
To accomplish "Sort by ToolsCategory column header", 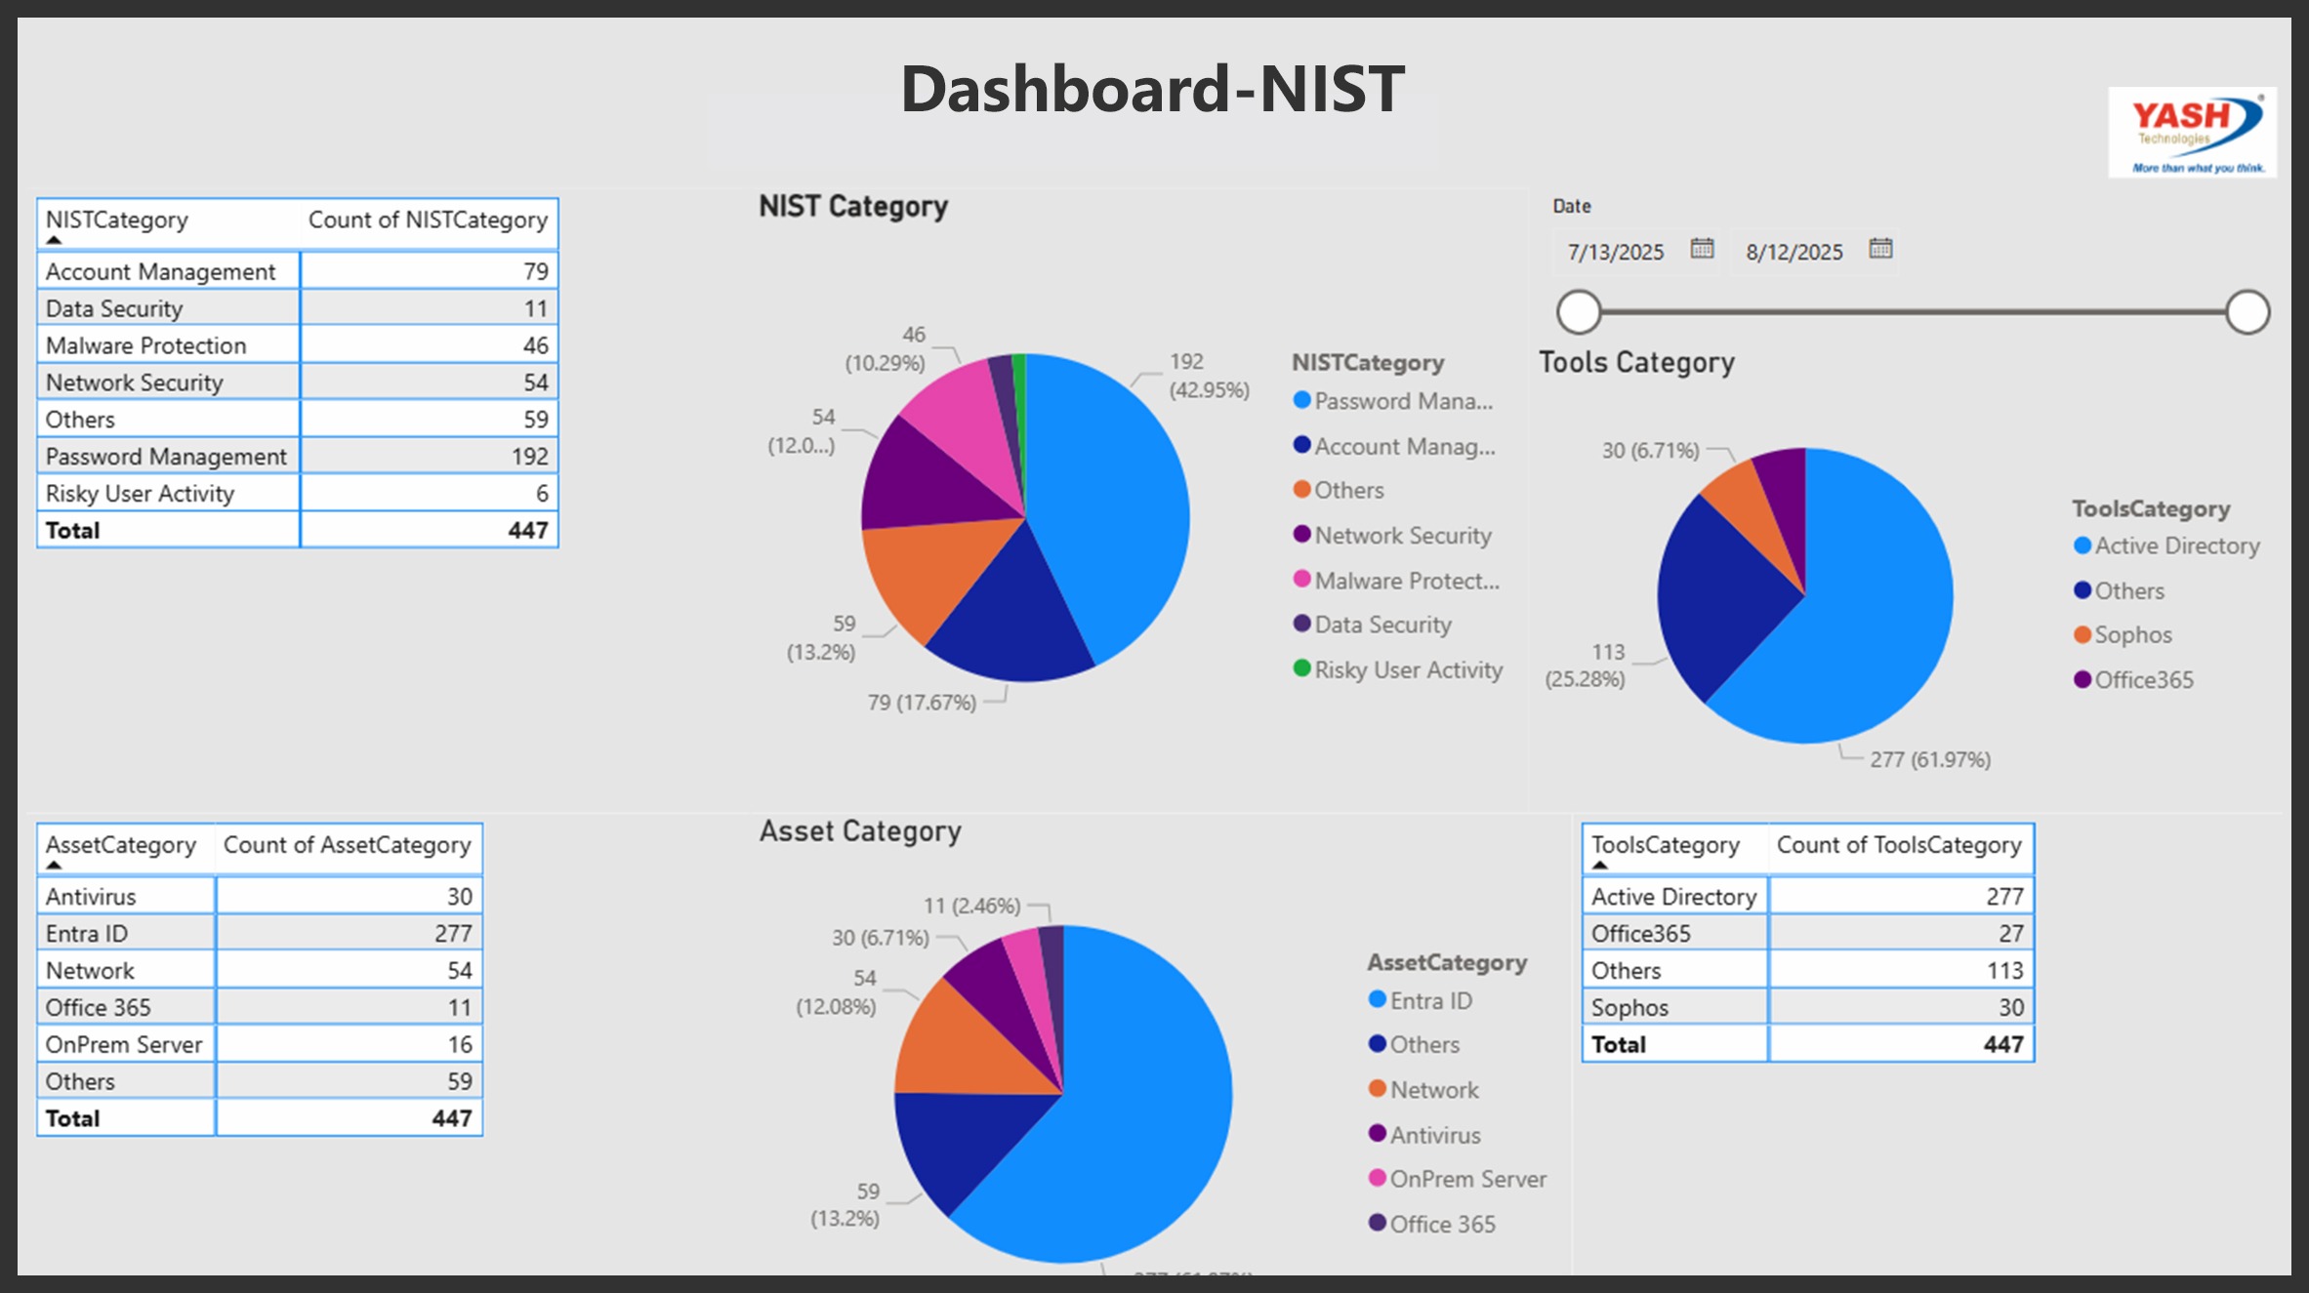I will pos(1666,845).
